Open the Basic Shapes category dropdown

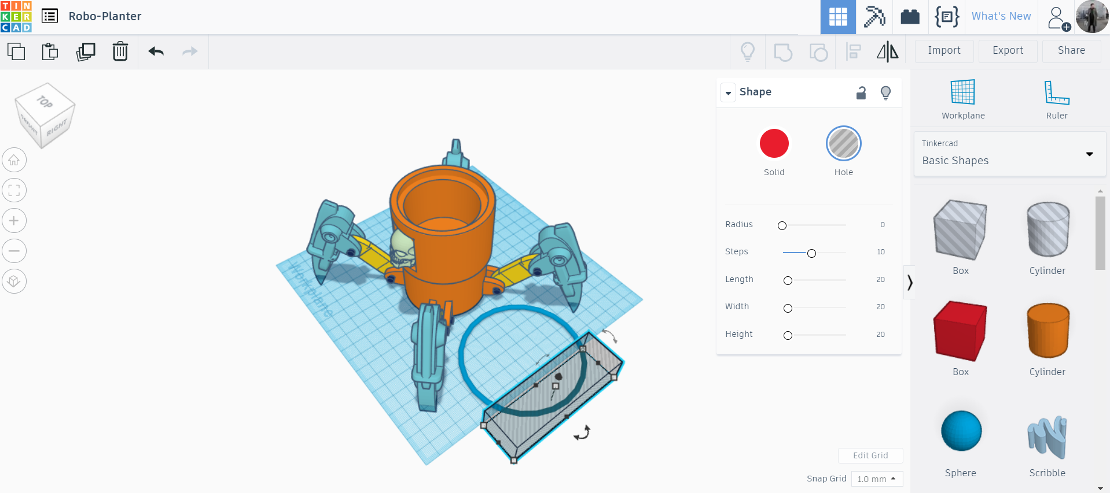[x=1010, y=154]
